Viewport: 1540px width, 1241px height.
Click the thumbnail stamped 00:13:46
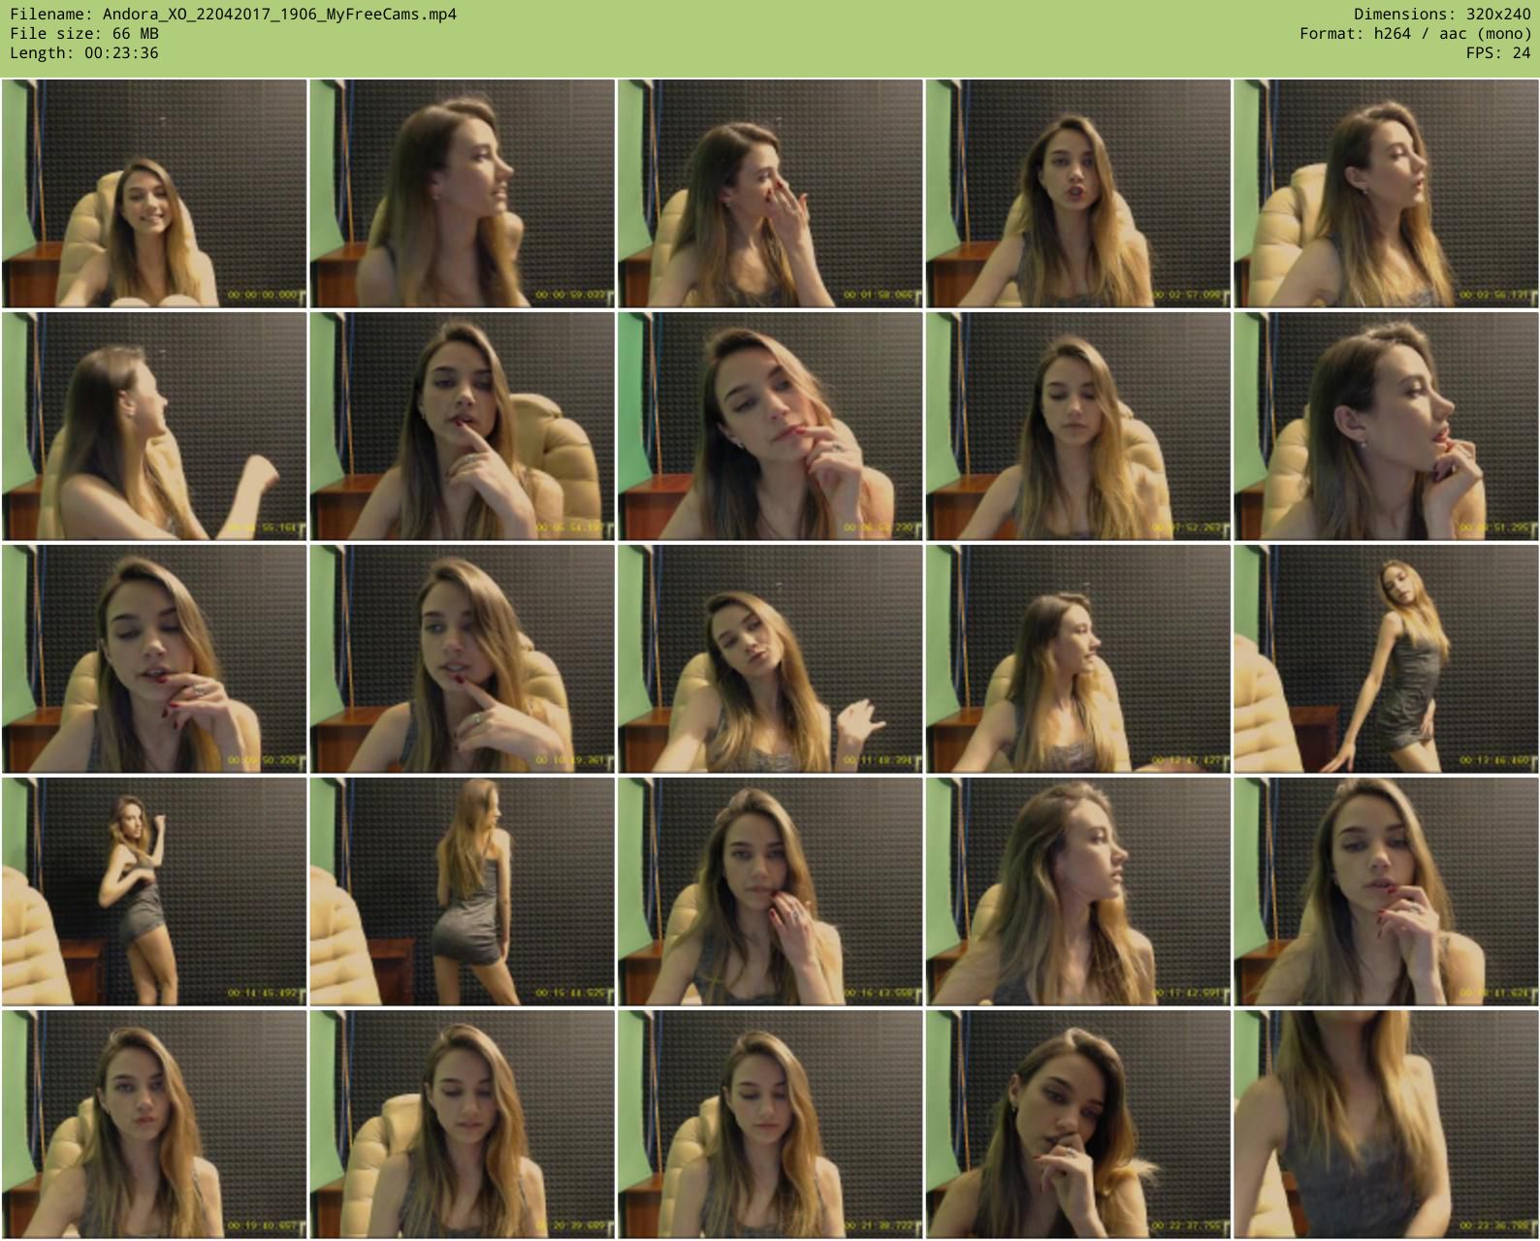(x=1386, y=659)
